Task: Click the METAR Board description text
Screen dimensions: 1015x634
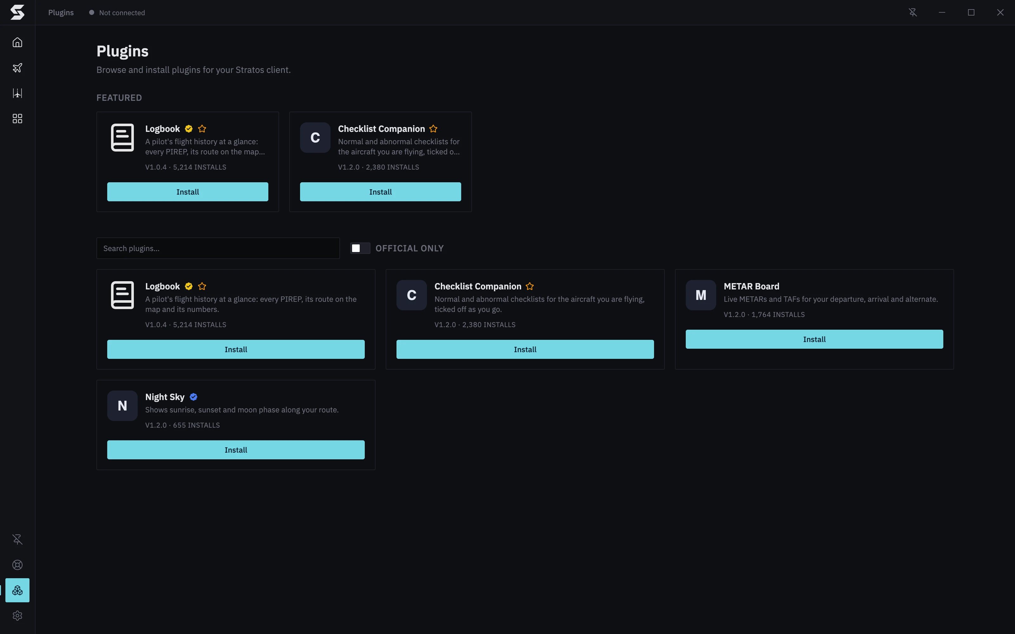Action: (830, 299)
